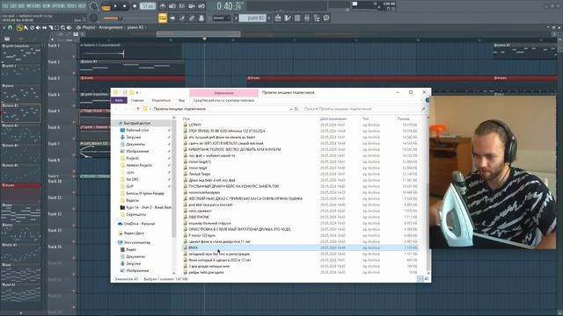This screenshot has width=563, height=316.
Task: Select the piano #2 pattern in Playlist picker
Action: (21, 113)
